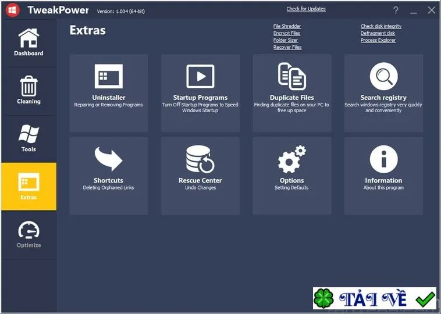Click the Duplicate Files documents icon
This screenshot has width=441, height=314.
pyautogui.click(x=292, y=76)
